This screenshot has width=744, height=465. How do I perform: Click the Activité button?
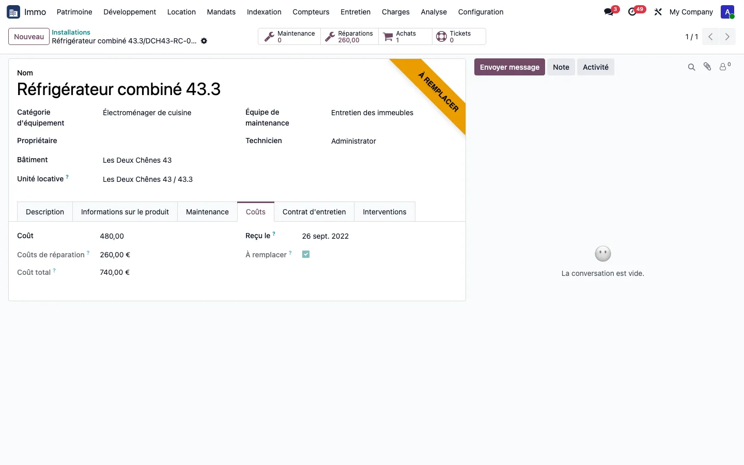pos(596,67)
